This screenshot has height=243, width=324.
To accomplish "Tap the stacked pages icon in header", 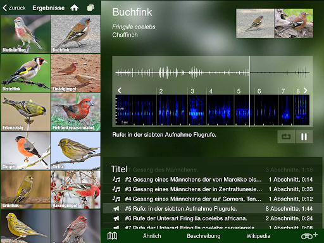I will click(90, 8).
